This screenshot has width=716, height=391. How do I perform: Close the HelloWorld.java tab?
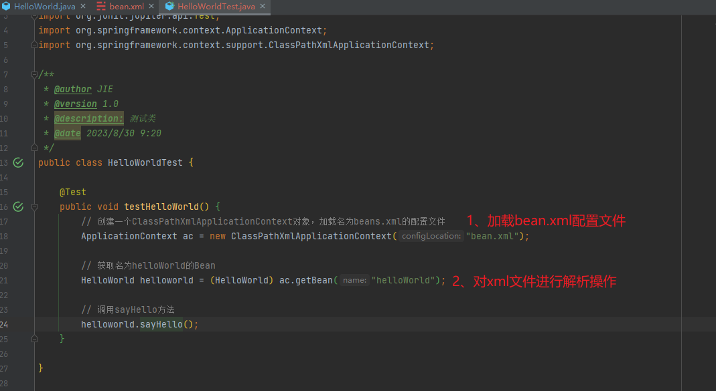click(83, 7)
